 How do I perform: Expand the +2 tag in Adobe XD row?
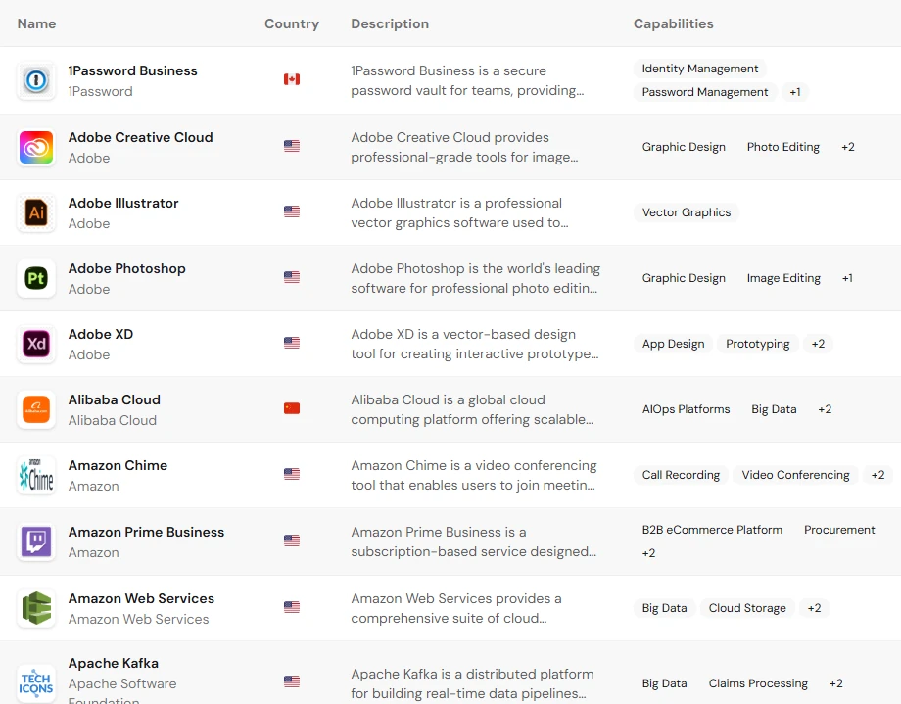click(x=819, y=344)
